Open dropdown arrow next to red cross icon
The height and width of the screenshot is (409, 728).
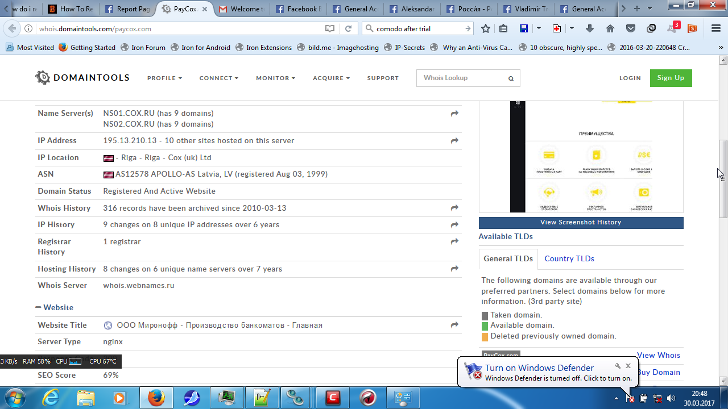click(x=572, y=28)
